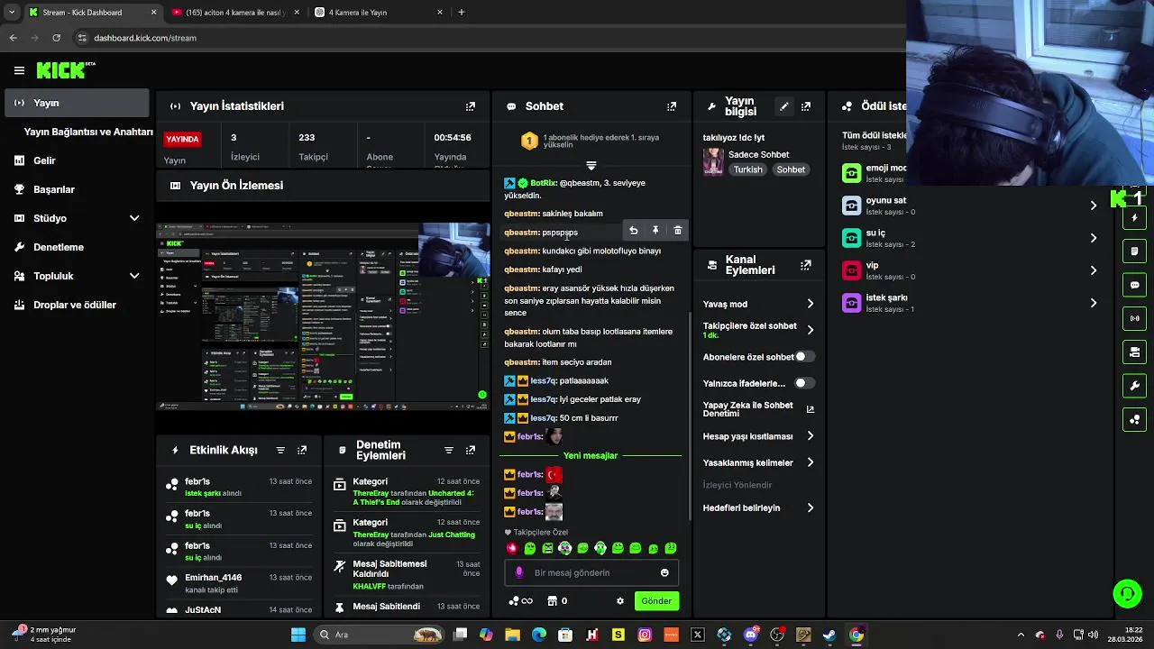
Task: Open Takipçilere özel sohbet options
Action: pos(759,330)
